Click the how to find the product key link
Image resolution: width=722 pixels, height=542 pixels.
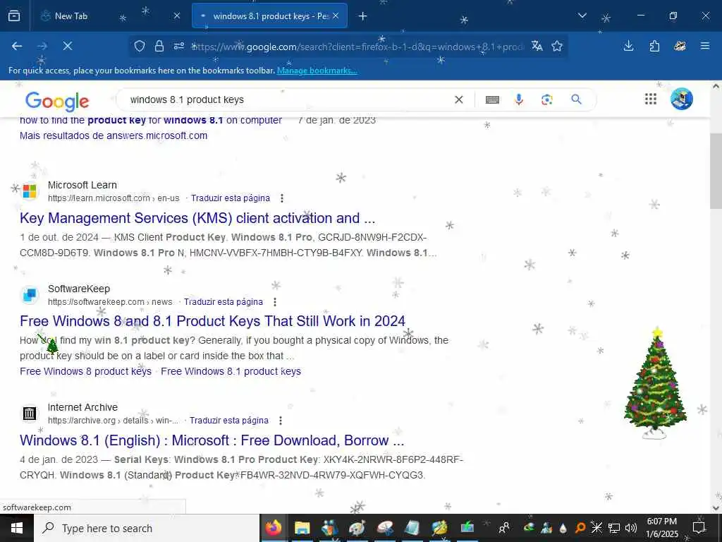pyautogui.click(x=151, y=121)
